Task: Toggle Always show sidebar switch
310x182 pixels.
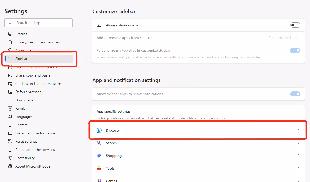Action: [x=295, y=25]
